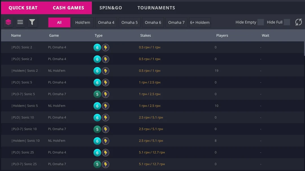This screenshot has height=171, width=305.
Task: Open the Spin&Go tab
Action: 111,8
